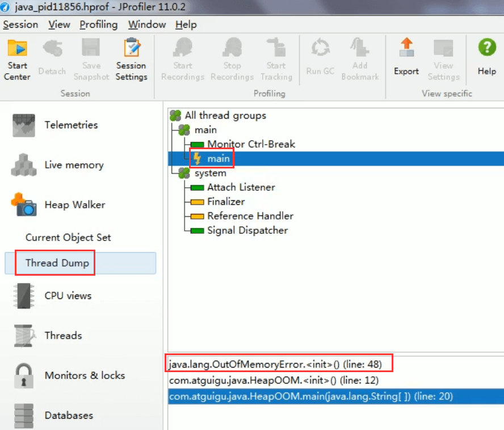Open the Telemetries section icon

(x=24, y=125)
